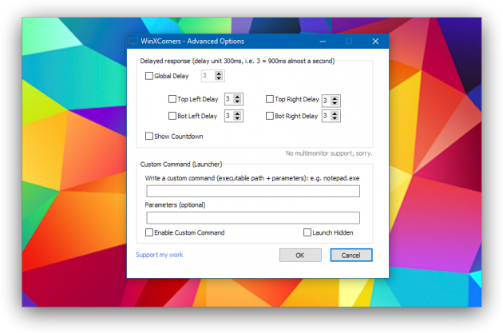Screen dimensions: 503x333
Task: Raise Top Right Delay using up arrow
Action: tap(335, 97)
